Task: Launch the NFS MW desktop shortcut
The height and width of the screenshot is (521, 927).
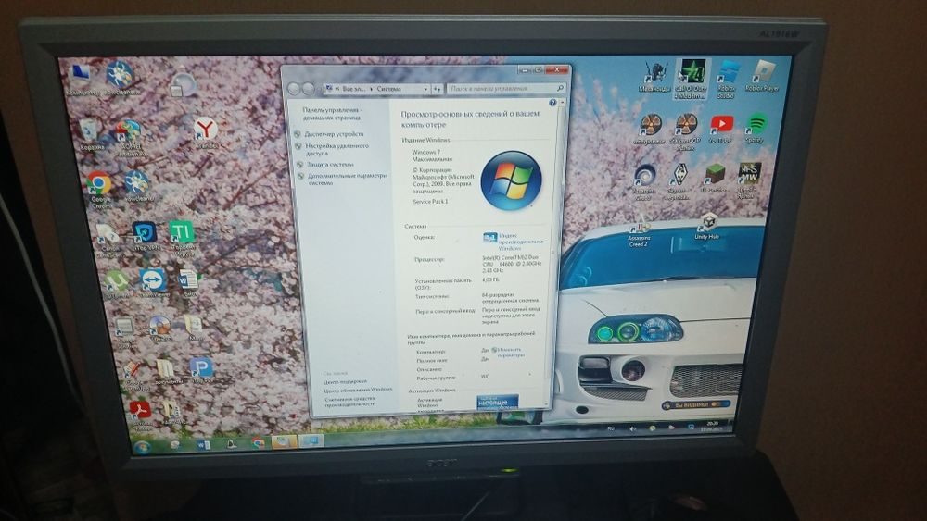Action: (748, 180)
